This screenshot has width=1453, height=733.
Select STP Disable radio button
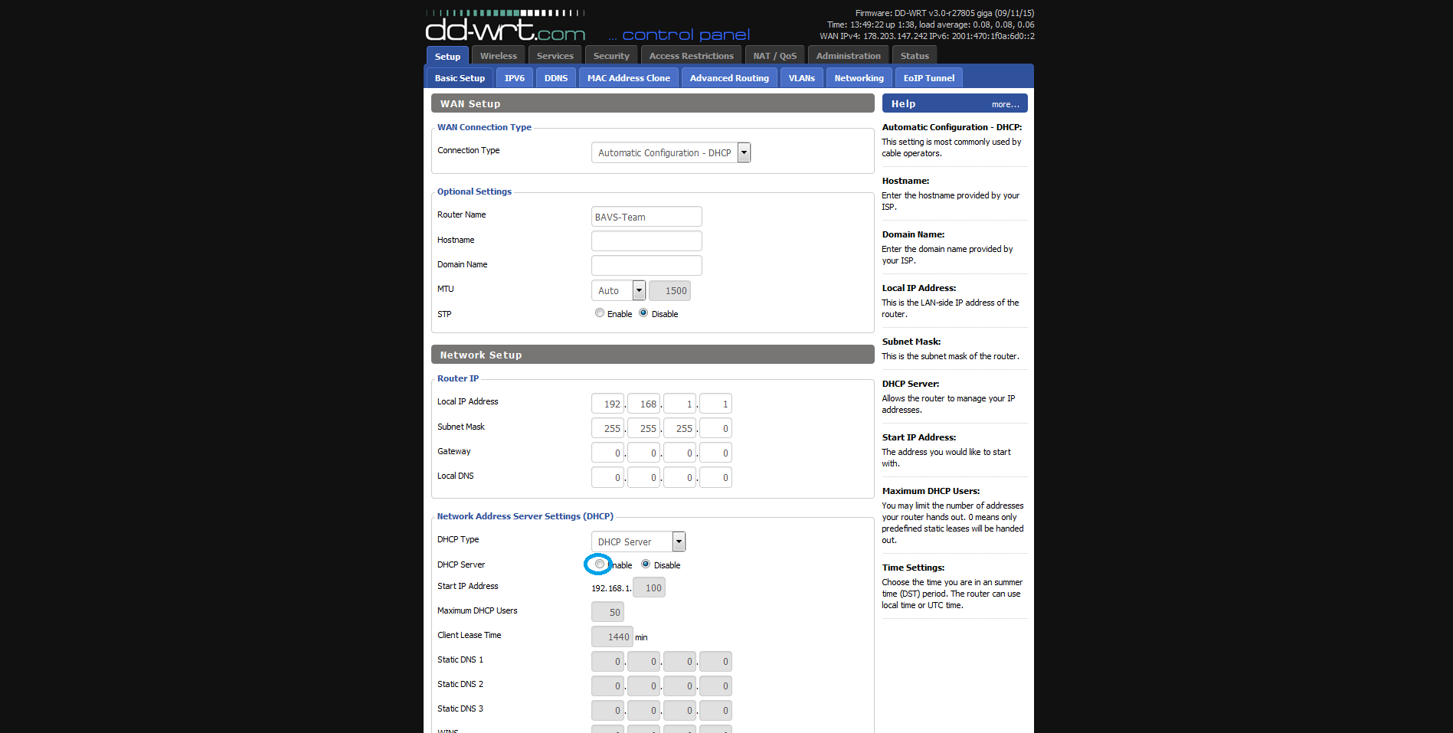[643, 313]
